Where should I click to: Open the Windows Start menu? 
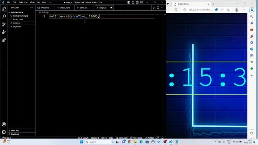pos(81,142)
